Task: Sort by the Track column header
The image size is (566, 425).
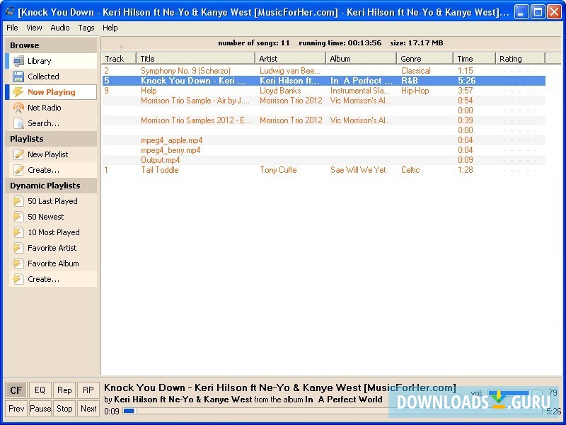Action: (119, 59)
